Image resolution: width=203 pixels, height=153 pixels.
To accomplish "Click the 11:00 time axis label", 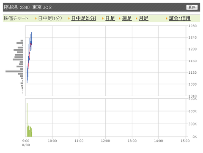I will click(x=79, y=141).
